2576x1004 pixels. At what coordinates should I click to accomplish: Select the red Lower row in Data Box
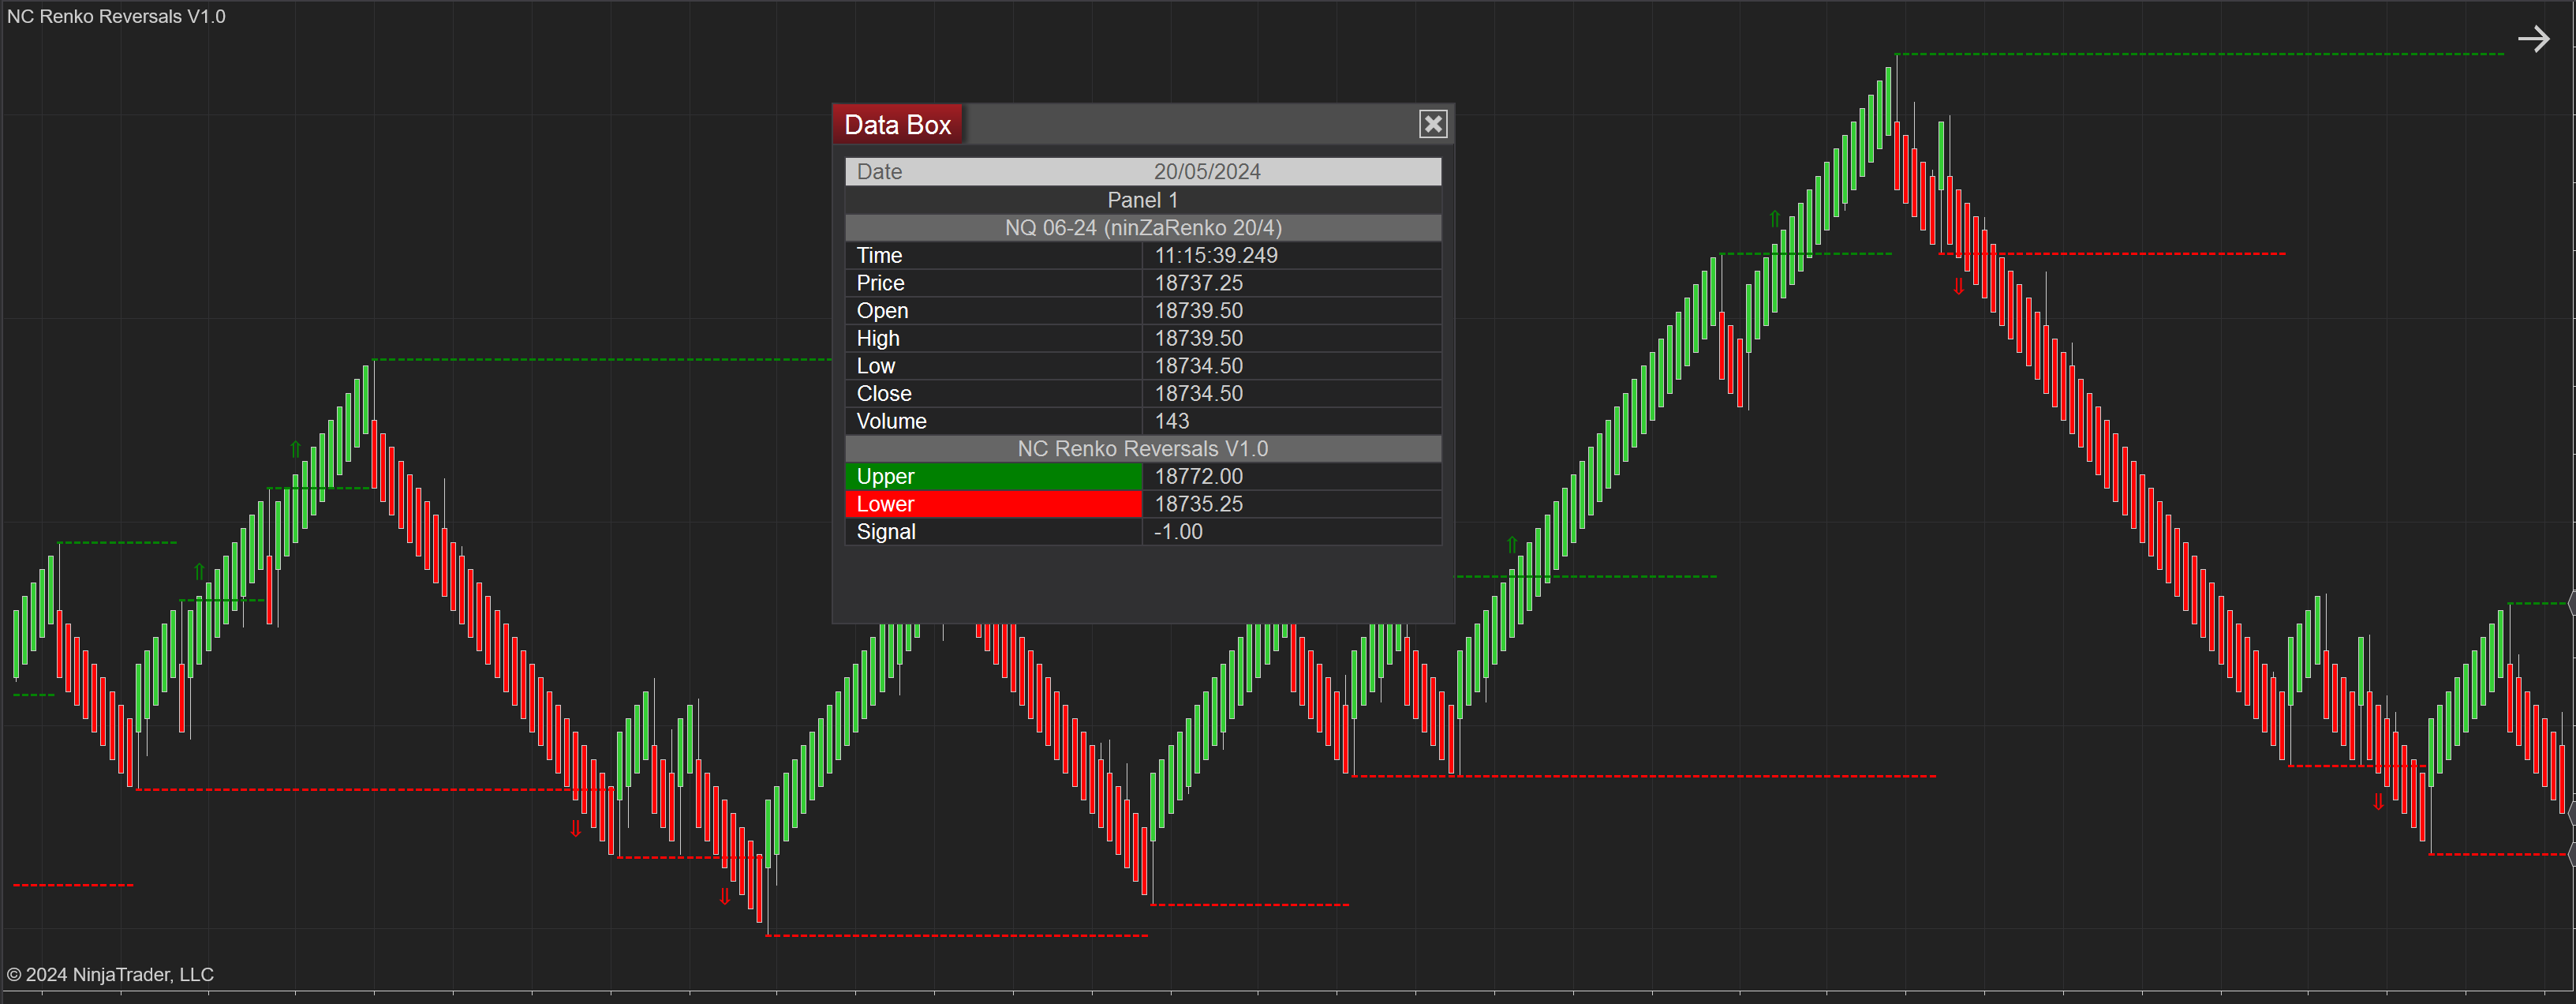pos(993,504)
